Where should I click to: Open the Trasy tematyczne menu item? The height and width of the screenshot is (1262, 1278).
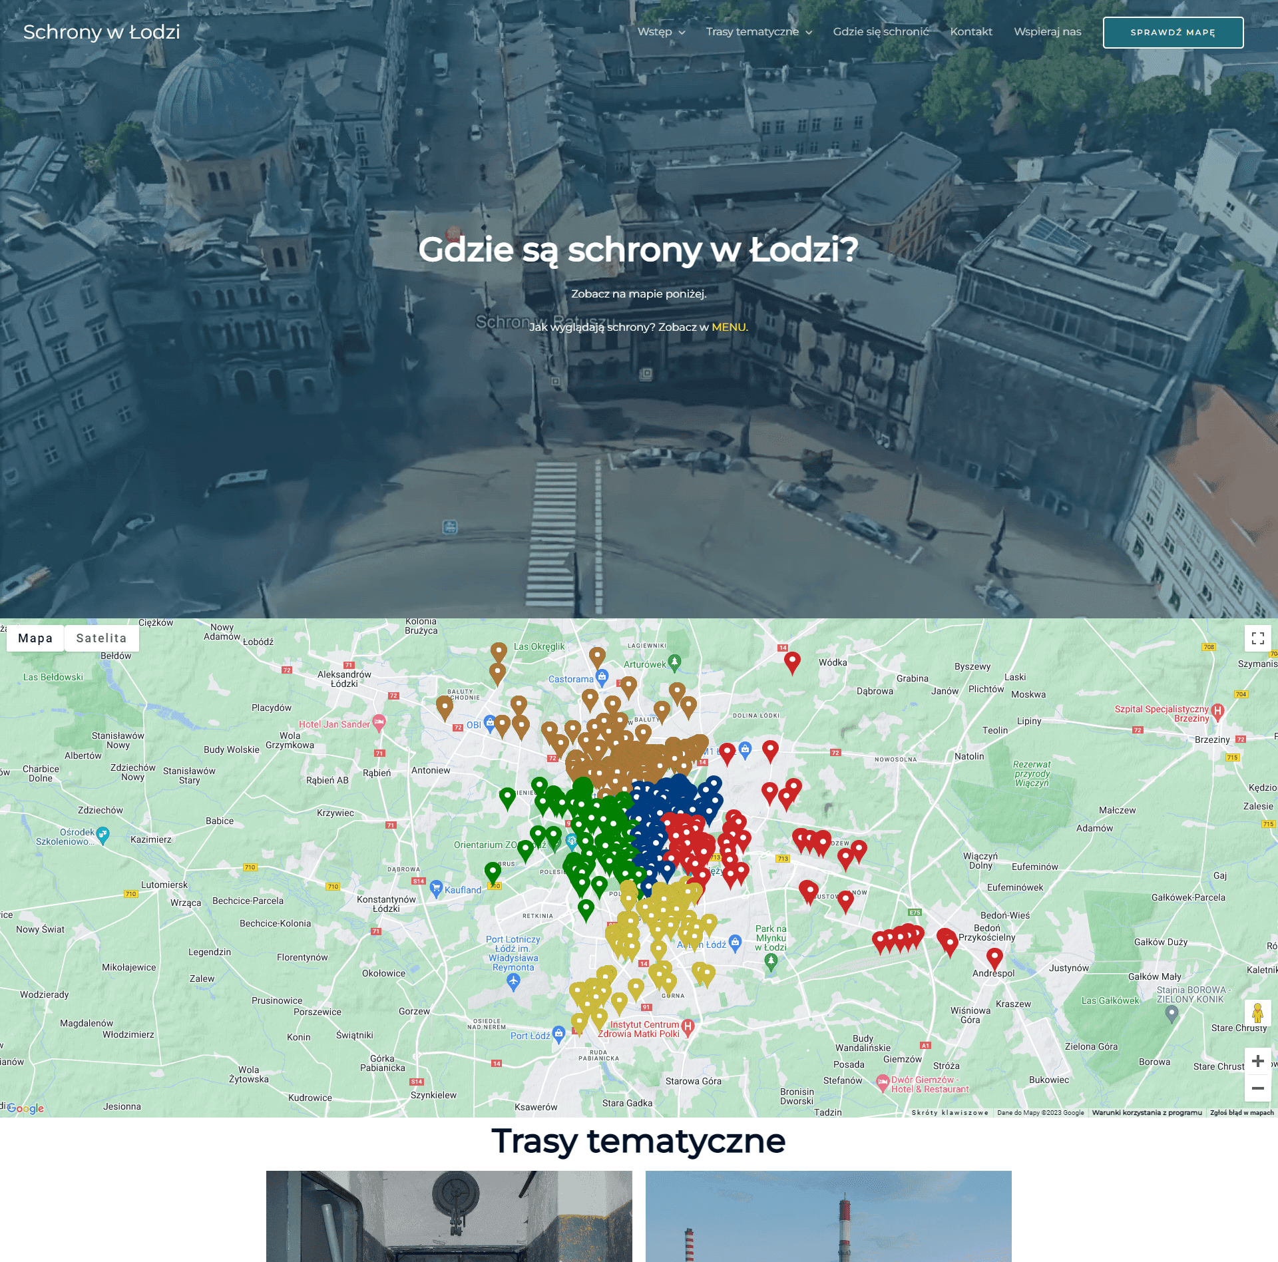(x=752, y=32)
